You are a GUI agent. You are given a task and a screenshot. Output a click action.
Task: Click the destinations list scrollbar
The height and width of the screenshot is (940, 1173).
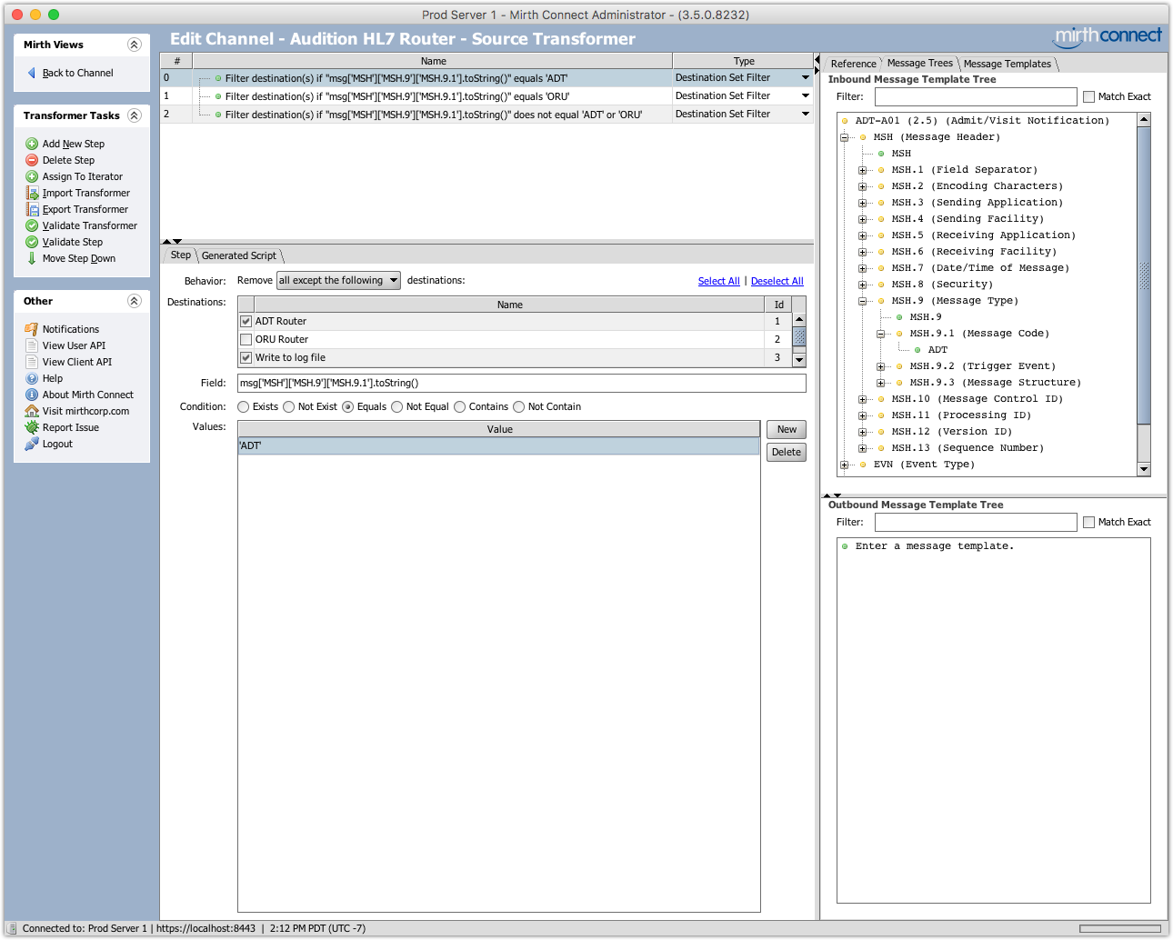click(x=799, y=339)
